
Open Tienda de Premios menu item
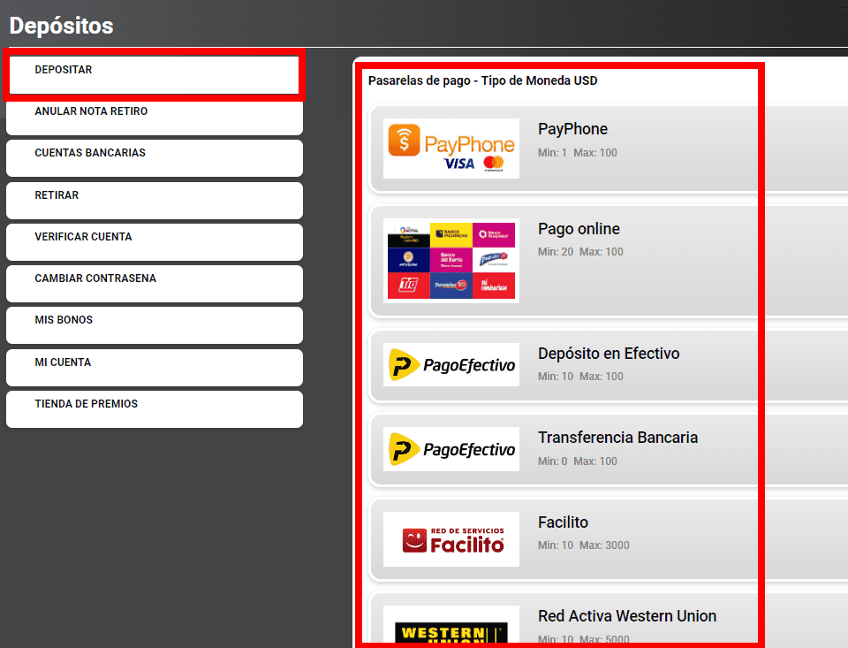[154, 409]
